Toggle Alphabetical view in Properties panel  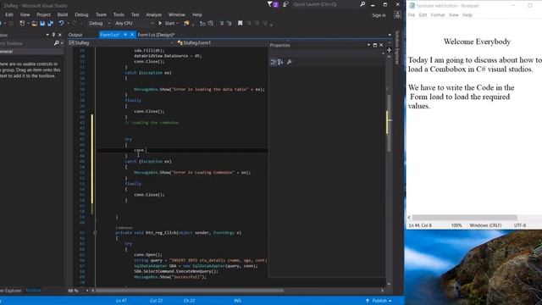click(x=280, y=62)
